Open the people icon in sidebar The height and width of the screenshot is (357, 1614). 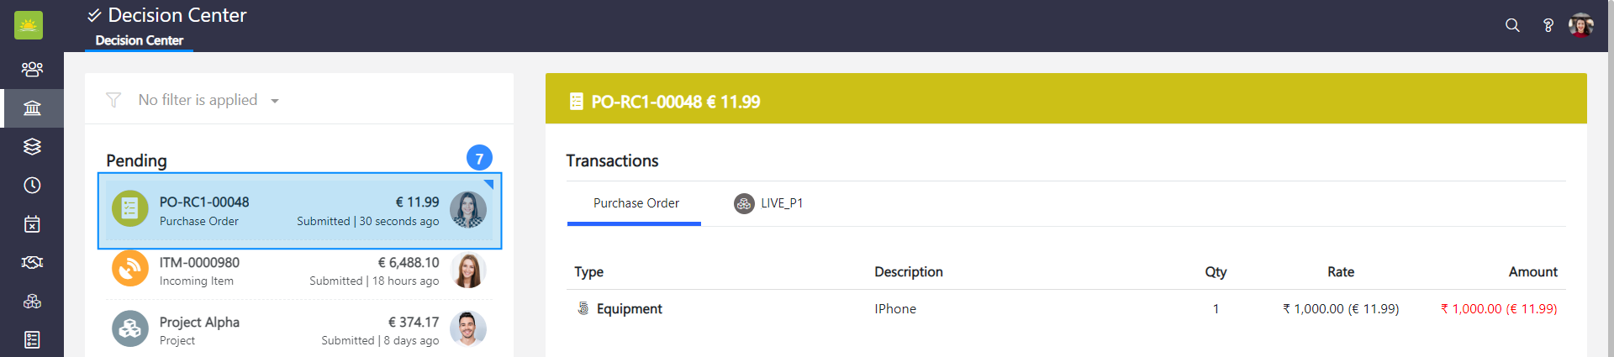(x=32, y=69)
